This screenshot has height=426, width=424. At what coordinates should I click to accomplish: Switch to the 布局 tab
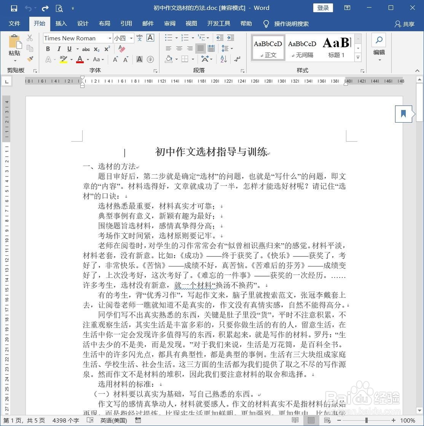coord(104,24)
